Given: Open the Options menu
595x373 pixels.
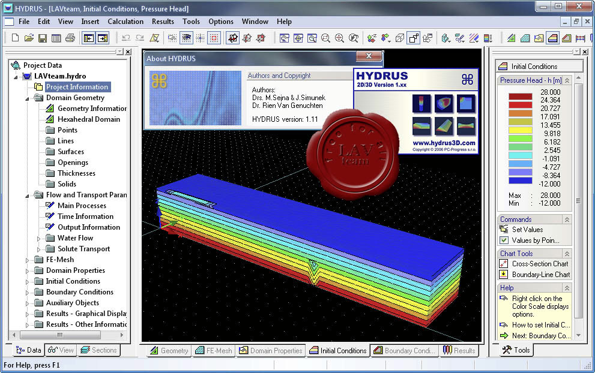Looking at the screenshot, I should pos(221,22).
